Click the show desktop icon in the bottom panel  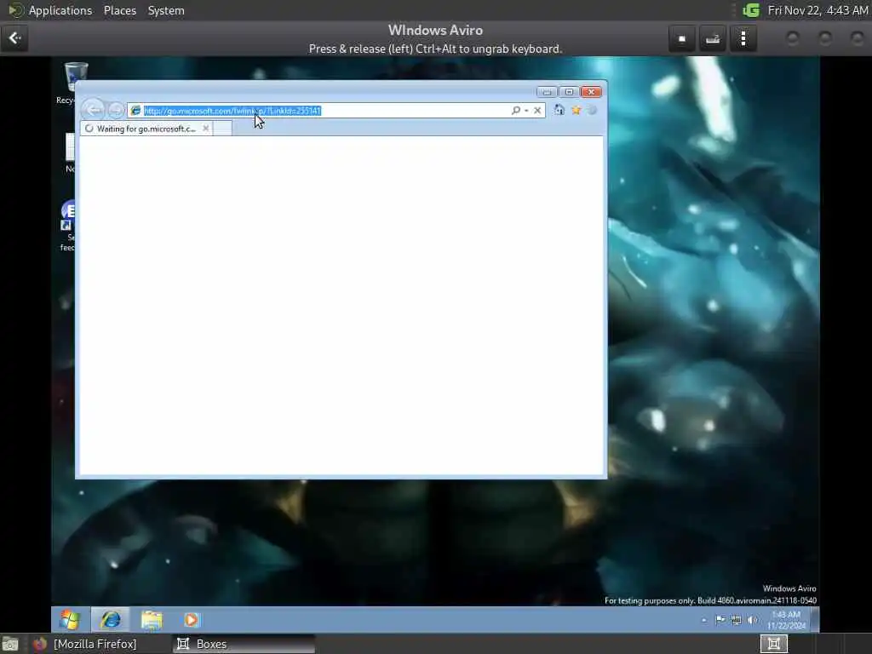pyautogui.click(x=10, y=644)
